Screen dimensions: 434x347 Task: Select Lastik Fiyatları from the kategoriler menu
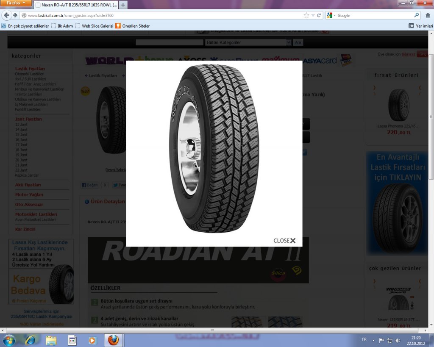(31, 68)
